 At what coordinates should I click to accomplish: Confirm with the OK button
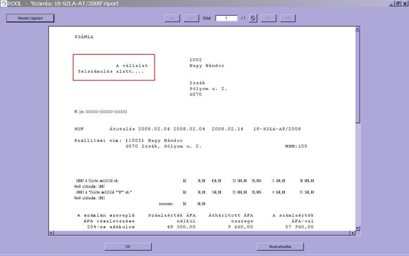(128, 246)
